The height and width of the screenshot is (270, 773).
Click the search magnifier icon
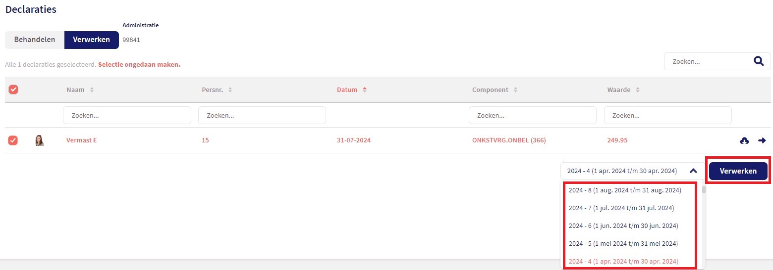click(x=758, y=61)
